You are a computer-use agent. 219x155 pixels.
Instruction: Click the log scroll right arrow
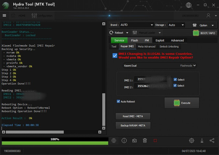[100, 132]
